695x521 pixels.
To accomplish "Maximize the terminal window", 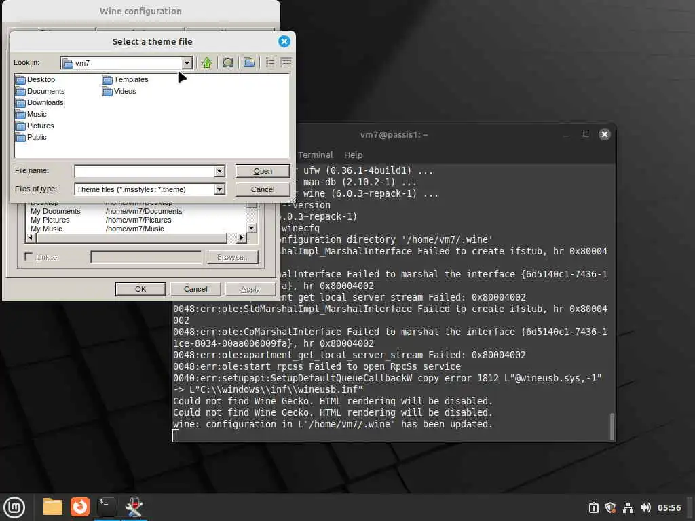I will click(x=586, y=134).
